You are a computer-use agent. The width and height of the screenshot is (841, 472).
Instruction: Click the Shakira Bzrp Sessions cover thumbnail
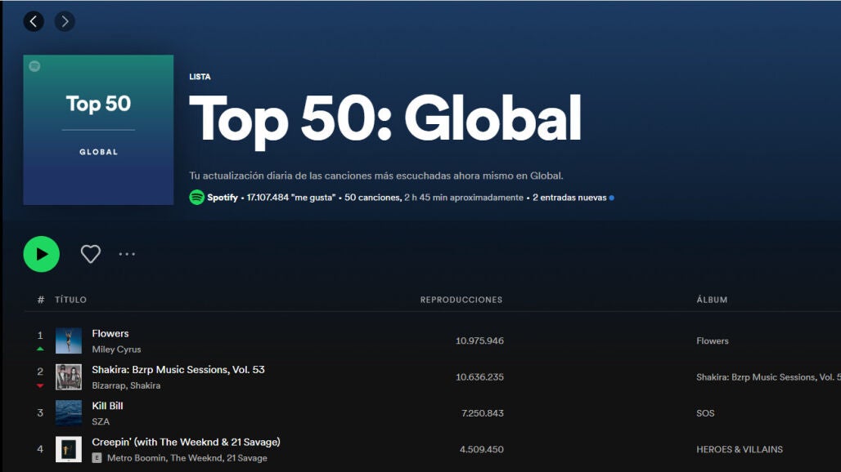point(69,376)
